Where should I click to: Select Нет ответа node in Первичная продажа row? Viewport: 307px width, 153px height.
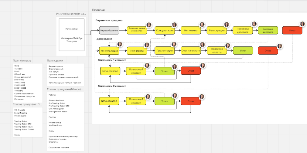pyautogui.click(x=191, y=30)
